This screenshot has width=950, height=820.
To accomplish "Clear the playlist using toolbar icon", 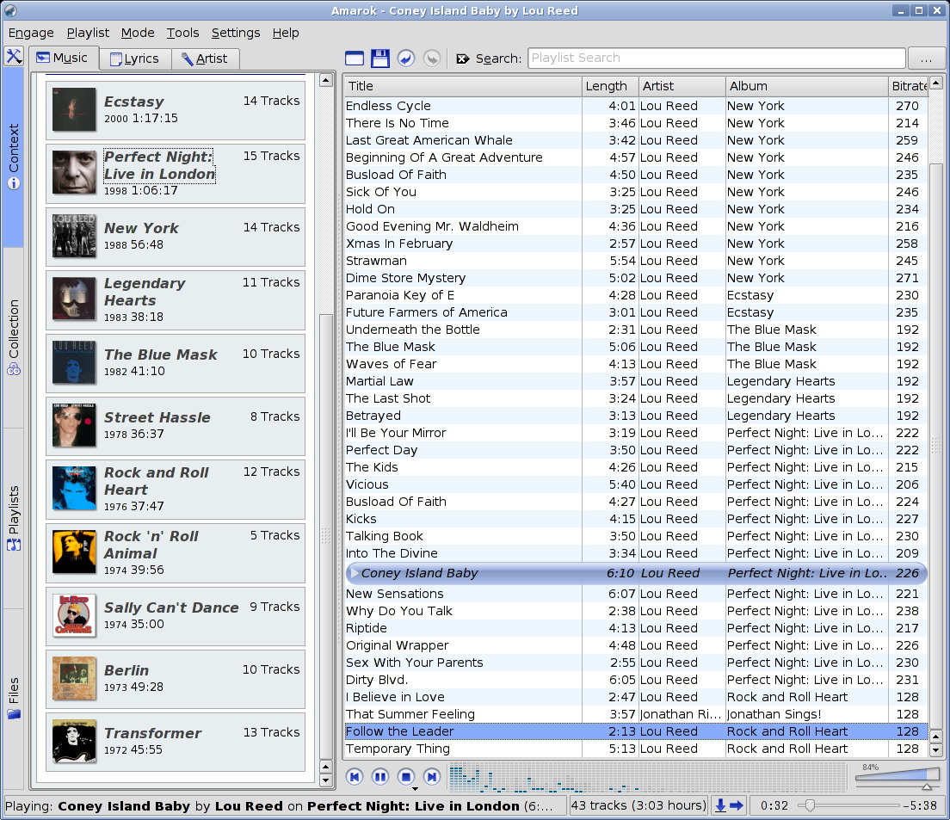I will (x=355, y=59).
